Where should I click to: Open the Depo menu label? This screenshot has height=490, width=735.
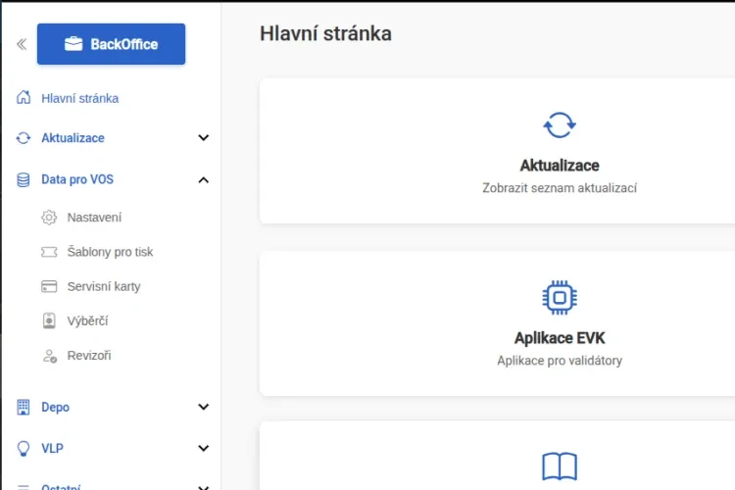point(55,408)
